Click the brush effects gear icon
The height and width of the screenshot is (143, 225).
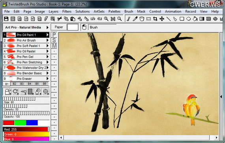coord(46,92)
